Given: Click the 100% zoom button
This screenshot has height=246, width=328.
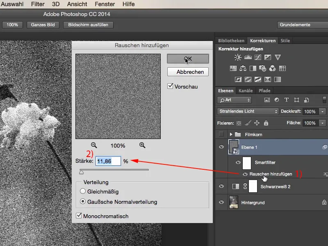Looking at the screenshot, I should [x=12, y=25].
